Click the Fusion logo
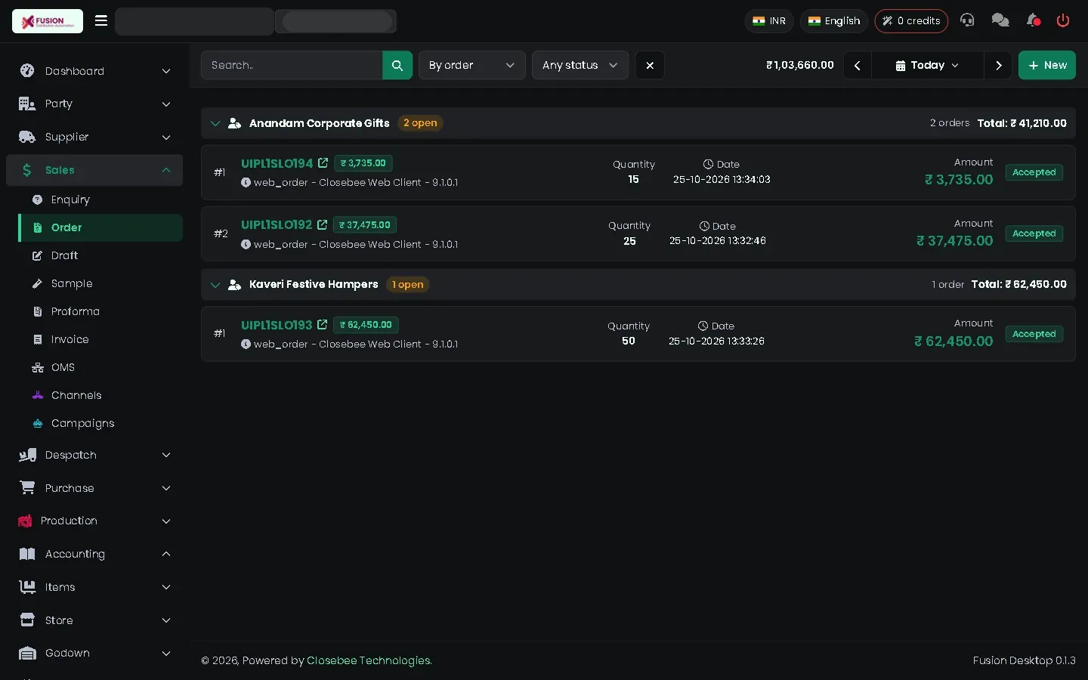Screen dimensions: 1088x680 click(x=48, y=21)
